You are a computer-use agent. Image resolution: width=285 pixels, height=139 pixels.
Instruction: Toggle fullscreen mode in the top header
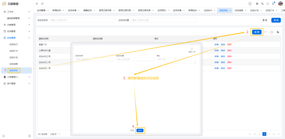click(268, 4)
